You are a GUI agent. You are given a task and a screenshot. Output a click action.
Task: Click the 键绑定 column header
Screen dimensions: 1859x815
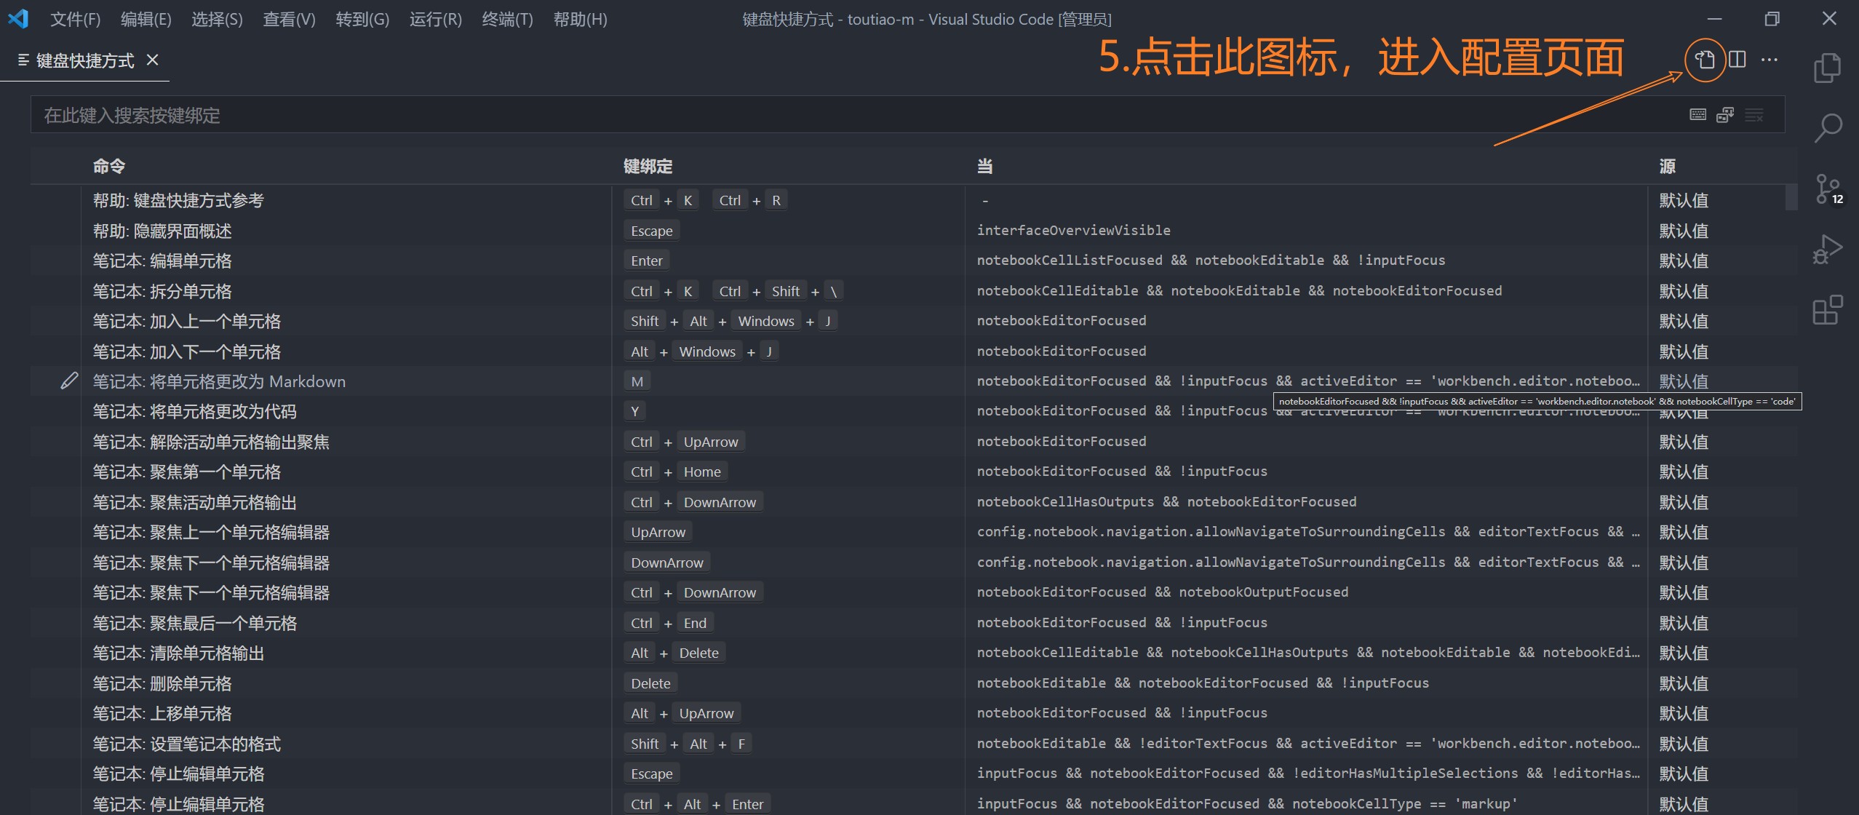tap(648, 167)
